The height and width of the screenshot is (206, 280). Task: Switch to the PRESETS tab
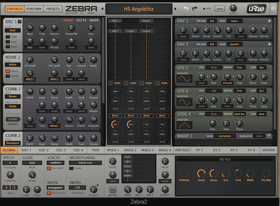pyautogui.click(x=52, y=9)
